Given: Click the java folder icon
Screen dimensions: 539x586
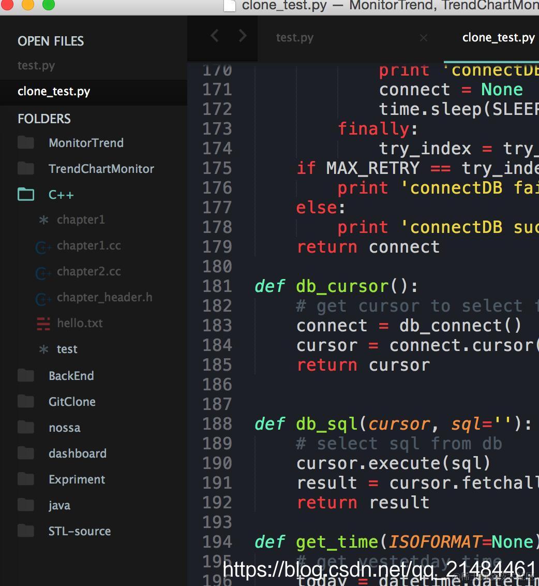Looking at the screenshot, I should pyautogui.click(x=26, y=505).
